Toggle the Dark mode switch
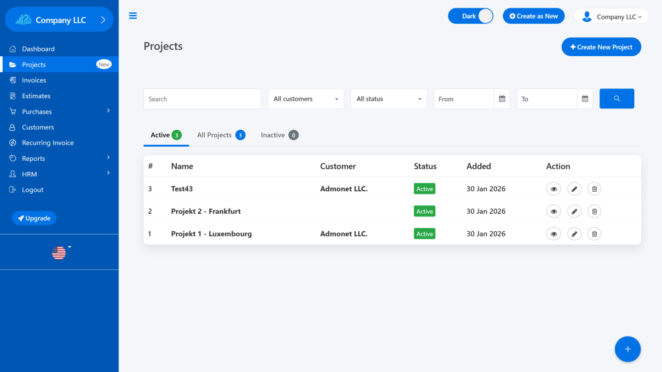 click(x=471, y=16)
